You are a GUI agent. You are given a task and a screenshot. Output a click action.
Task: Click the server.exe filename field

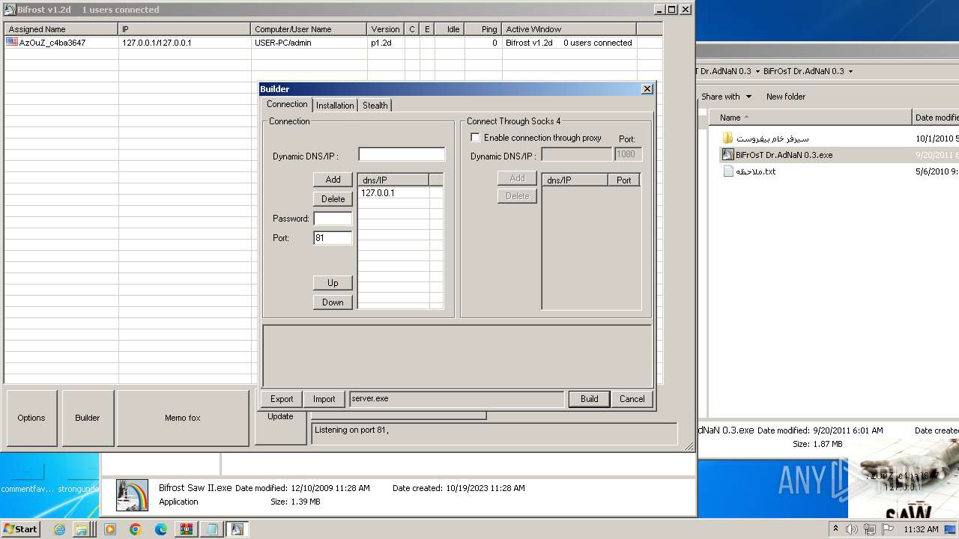[x=456, y=399]
